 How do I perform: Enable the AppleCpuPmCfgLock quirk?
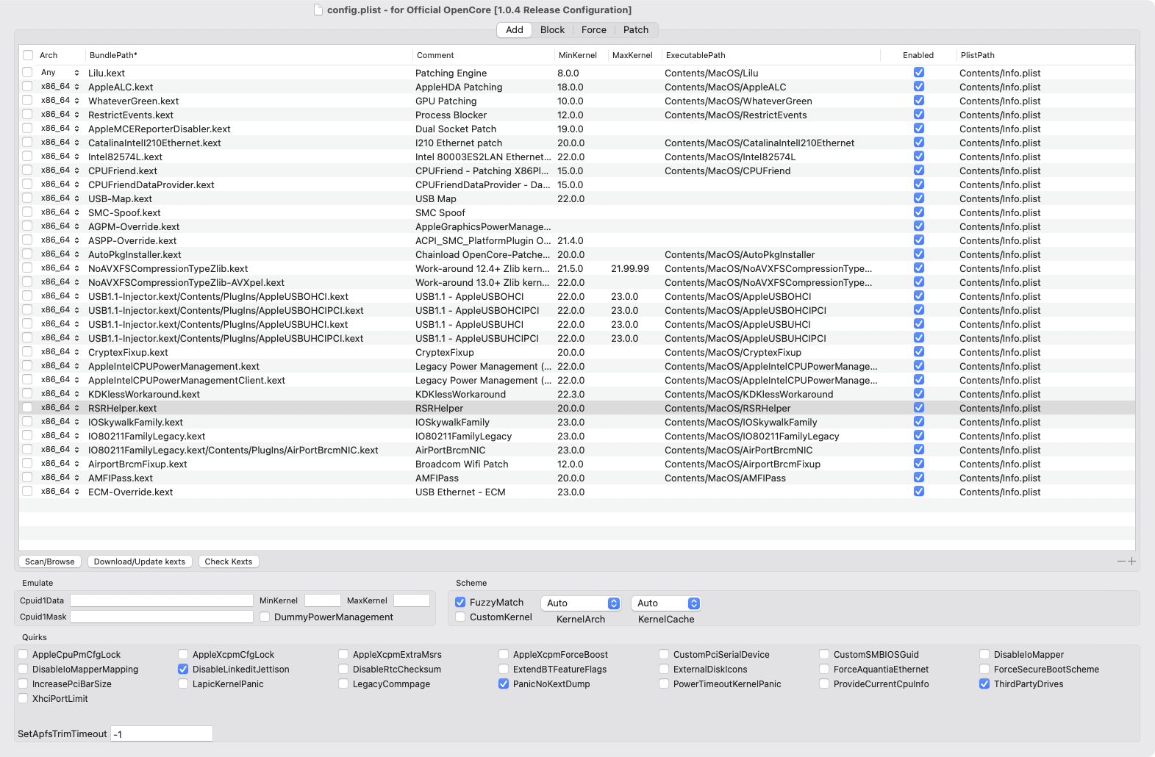pyautogui.click(x=23, y=655)
